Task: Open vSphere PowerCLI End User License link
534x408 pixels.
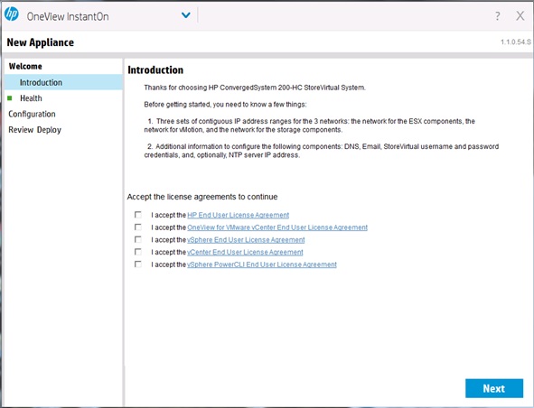Action: point(262,264)
